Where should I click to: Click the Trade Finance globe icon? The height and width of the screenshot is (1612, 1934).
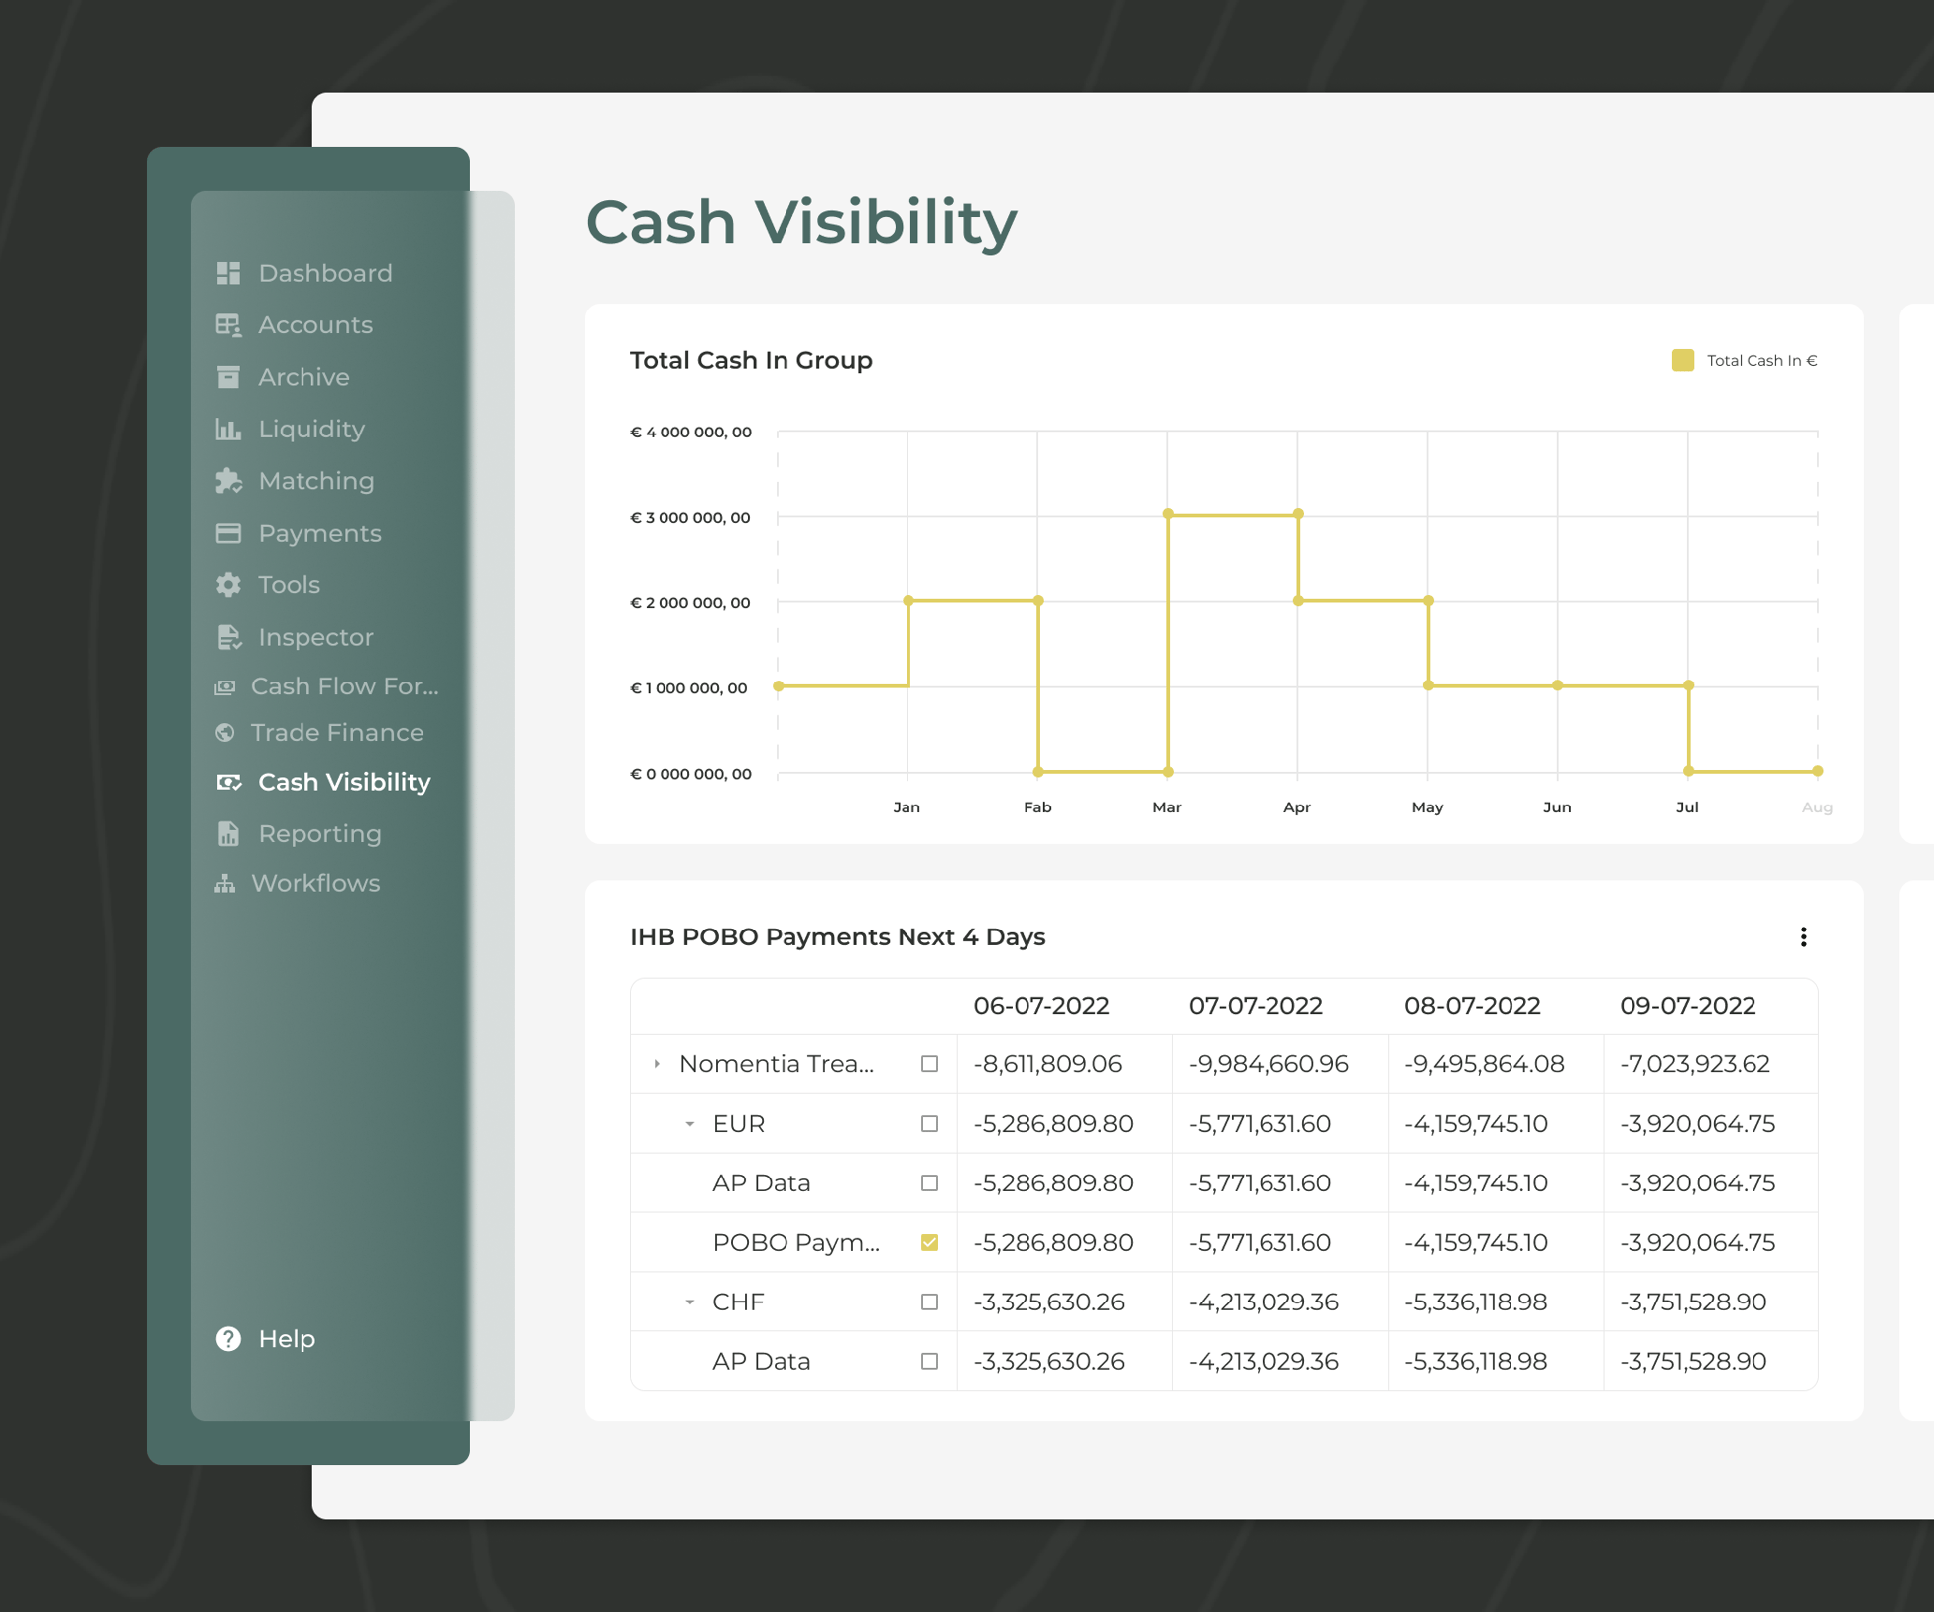225,732
